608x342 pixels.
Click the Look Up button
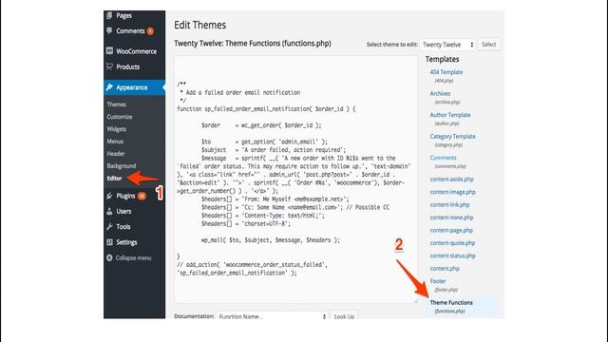click(344, 316)
